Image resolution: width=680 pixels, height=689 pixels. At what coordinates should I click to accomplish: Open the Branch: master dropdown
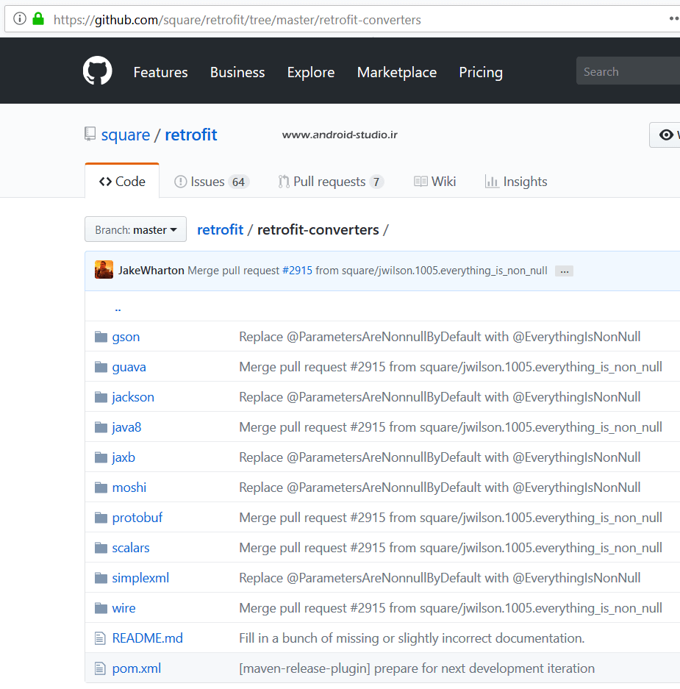[x=135, y=229]
